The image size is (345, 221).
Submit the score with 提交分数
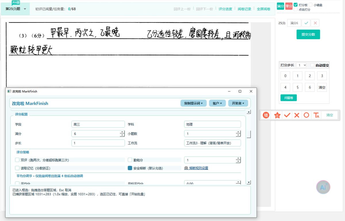(x=308, y=35)
